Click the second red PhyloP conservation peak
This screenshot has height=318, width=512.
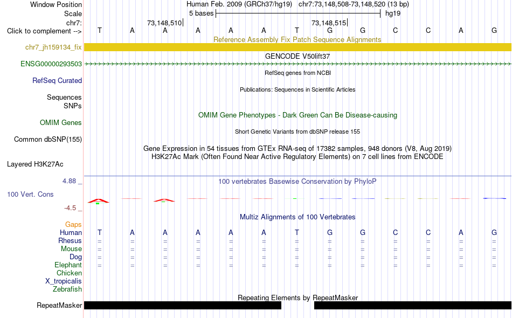[164, 200]
